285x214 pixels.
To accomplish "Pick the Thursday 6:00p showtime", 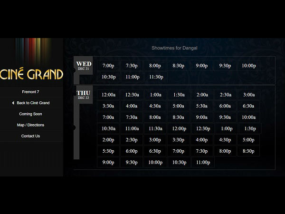I will tap(132, 151).
